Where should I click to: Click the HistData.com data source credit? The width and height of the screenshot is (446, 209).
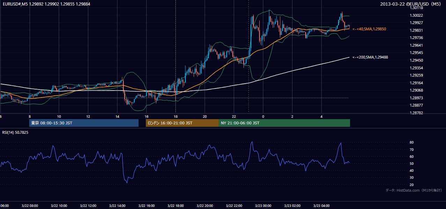point(414,190)
